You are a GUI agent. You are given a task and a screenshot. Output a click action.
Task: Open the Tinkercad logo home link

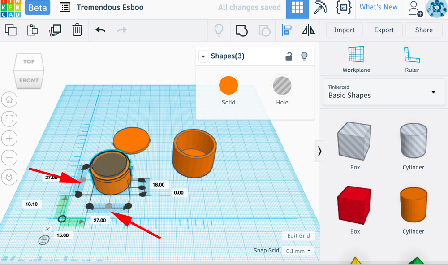[x=11, y=9]
